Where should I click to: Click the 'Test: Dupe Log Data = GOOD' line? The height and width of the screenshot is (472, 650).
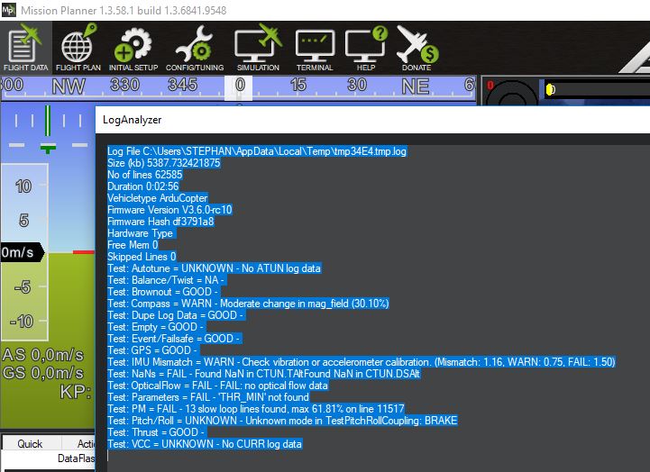[x=176, y=315]
